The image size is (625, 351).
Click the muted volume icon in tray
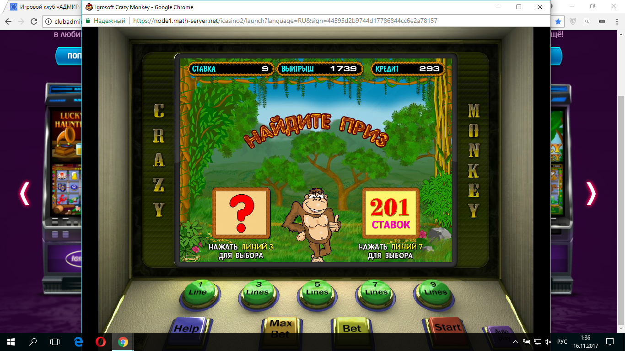click(x=549, y=342)
